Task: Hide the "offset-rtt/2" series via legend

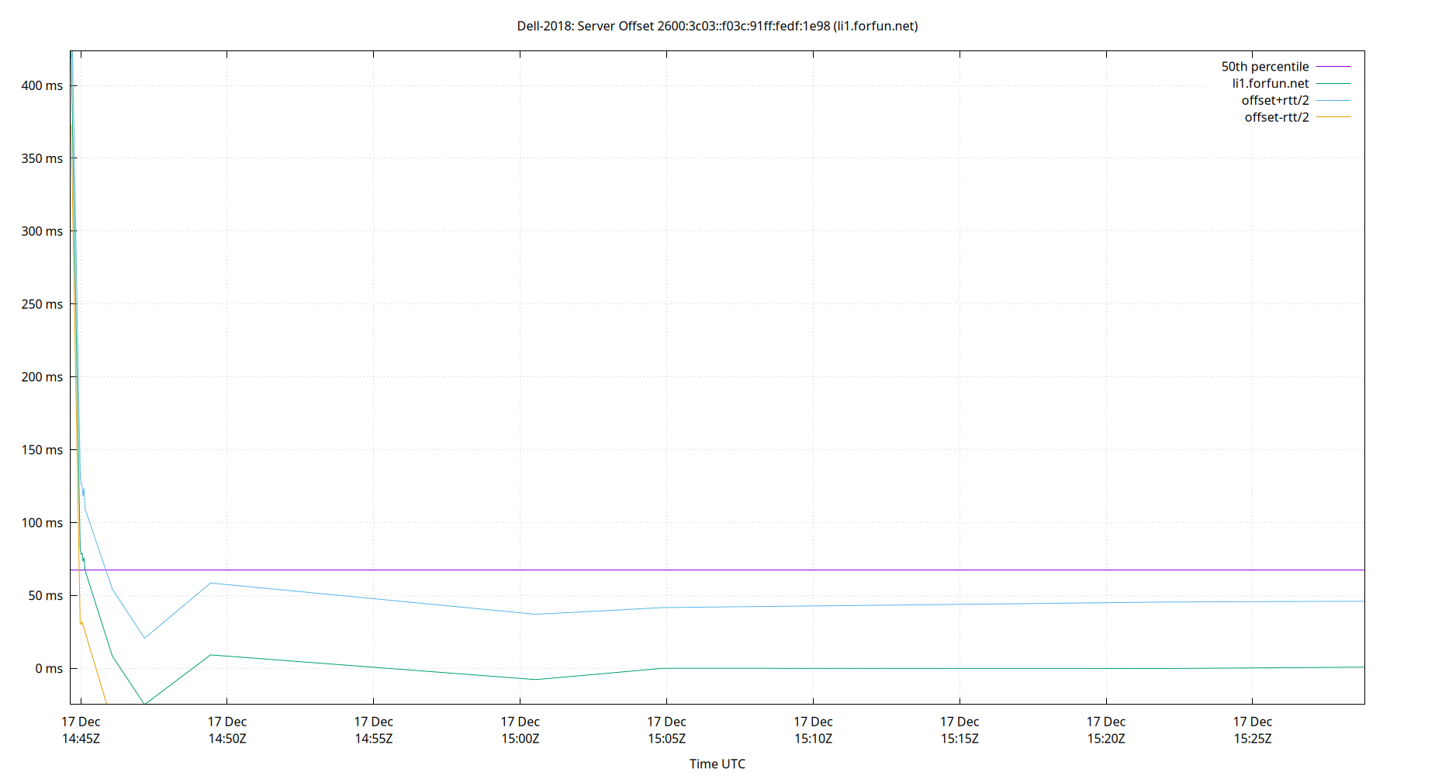Action: tap(1277, 116)
